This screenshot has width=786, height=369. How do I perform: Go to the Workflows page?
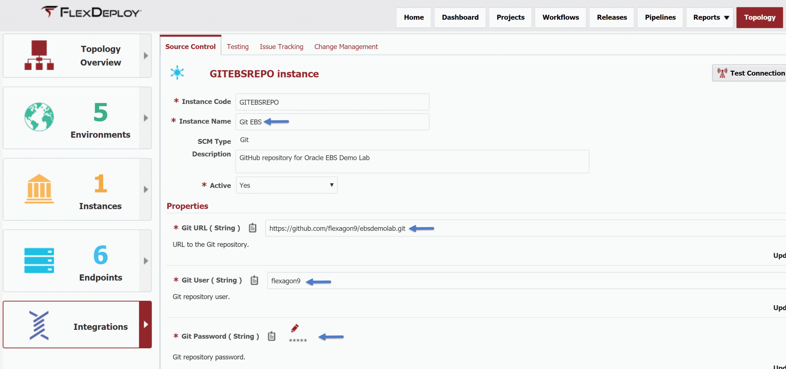pos(560,18)
